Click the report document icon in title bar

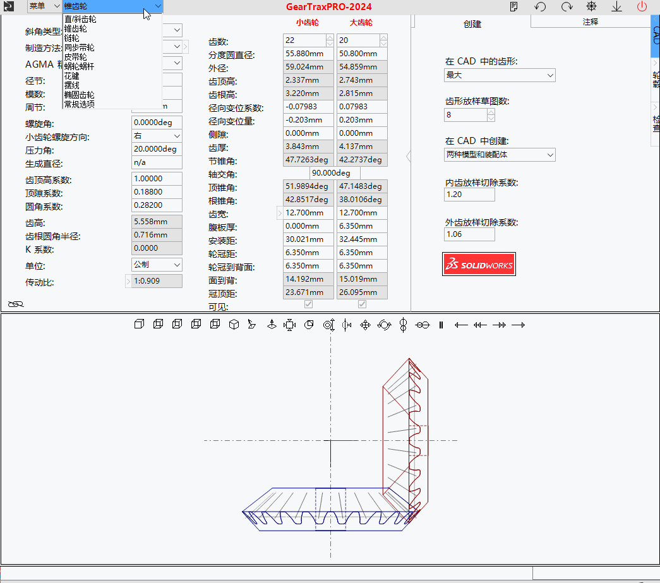click(x=513, y=7)
